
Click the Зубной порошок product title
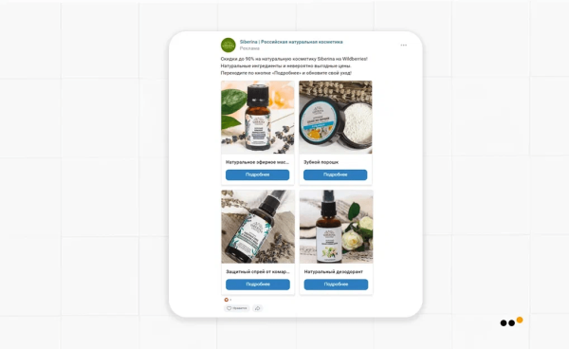click(x=321, y=162)
